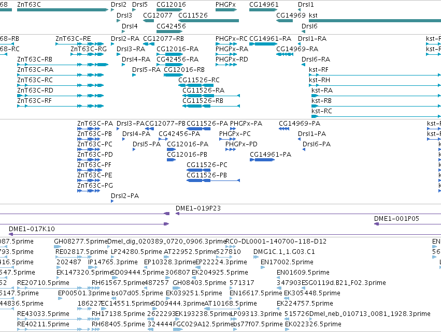The height and width of the screenshot is (332, 441).
Task: Select EST RE20710.5prime
Action: [44, 282]
